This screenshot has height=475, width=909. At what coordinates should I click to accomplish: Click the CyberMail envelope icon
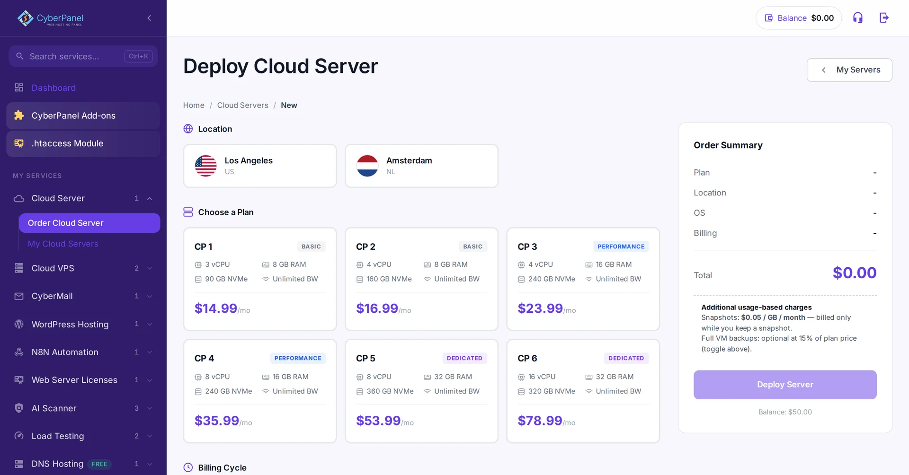[19, 296]
